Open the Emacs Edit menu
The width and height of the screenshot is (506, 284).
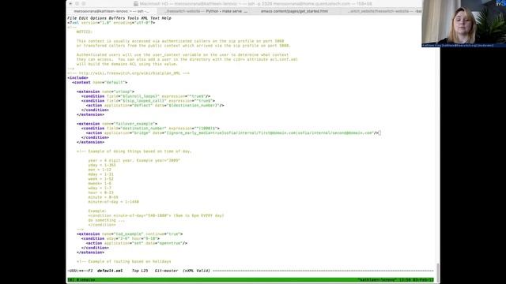(x=83, y=18)
